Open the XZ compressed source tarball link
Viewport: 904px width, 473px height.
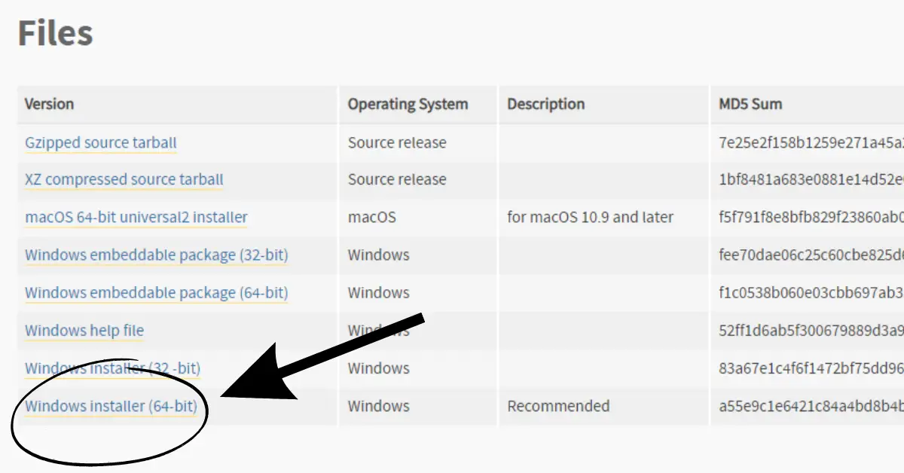click(123, 179)
